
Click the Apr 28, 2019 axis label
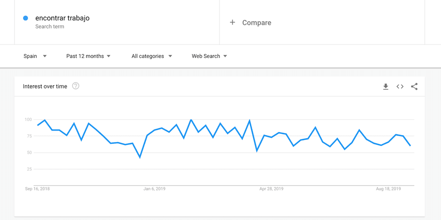tap(271, 189)
